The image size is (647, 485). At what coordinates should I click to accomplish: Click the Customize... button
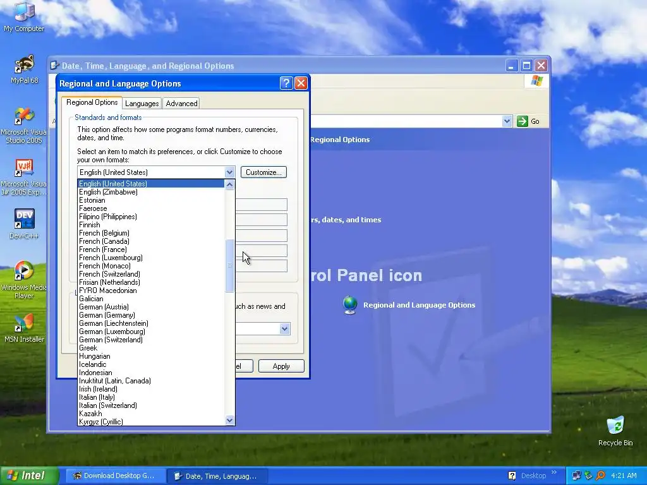point(263,172)
